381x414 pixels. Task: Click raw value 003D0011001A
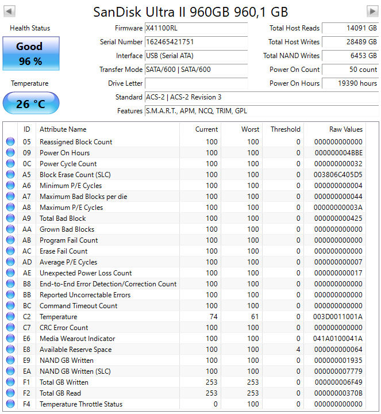tap(338, 317)
